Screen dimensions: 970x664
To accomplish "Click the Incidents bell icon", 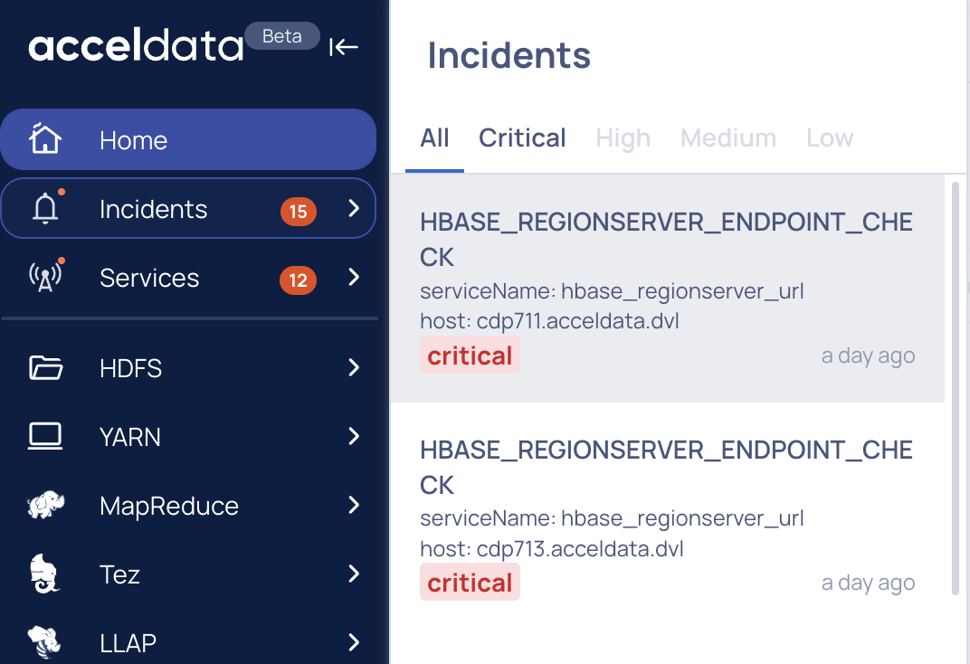I will 45,208.
